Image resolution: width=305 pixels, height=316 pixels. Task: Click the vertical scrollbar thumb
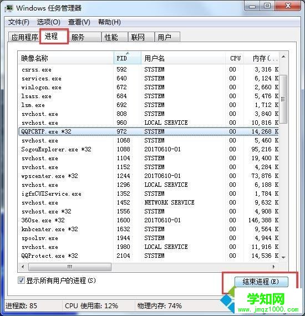tap(283, 99)
